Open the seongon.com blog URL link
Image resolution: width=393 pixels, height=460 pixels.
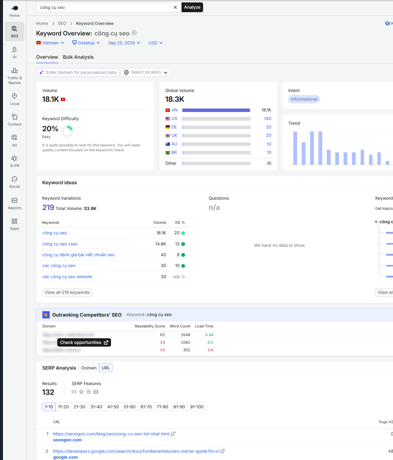point(111,434)
